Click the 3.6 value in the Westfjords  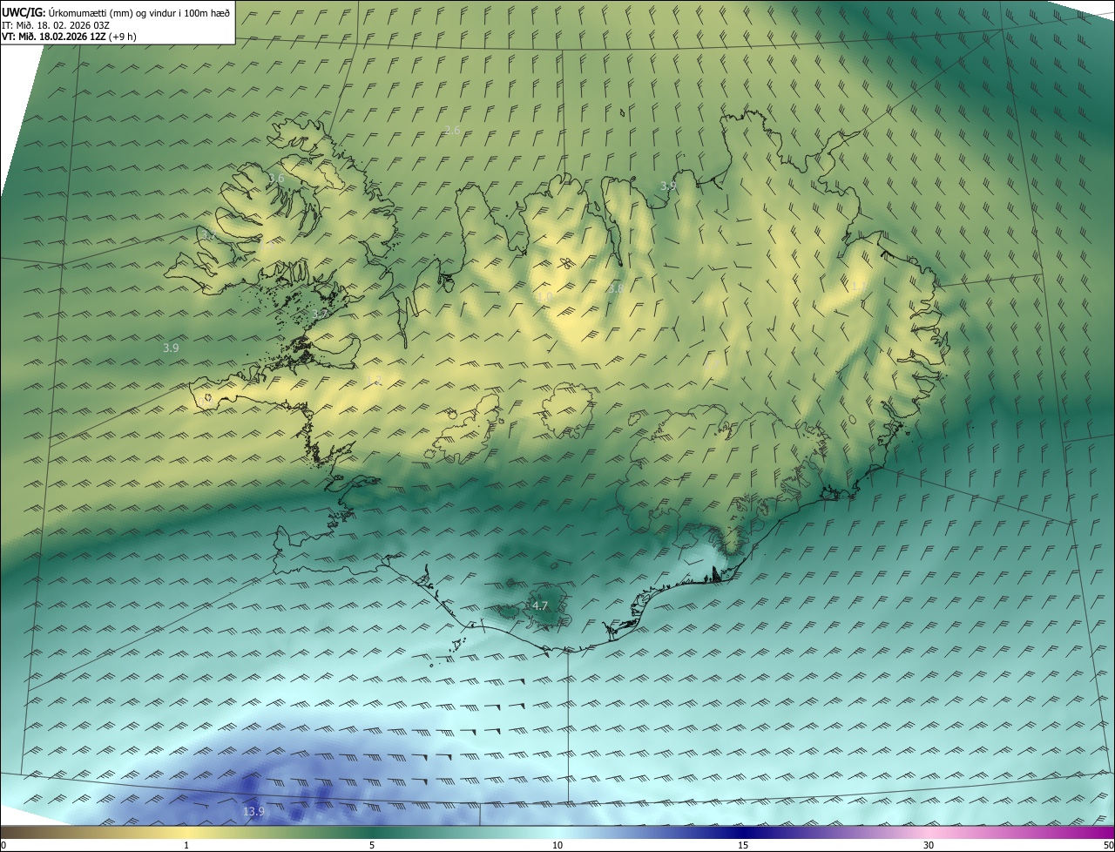276,178
